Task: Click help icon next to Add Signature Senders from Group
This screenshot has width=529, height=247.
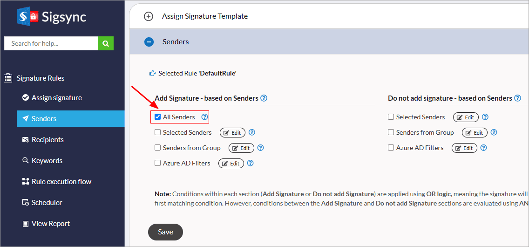Action: (x=261, y=148)
